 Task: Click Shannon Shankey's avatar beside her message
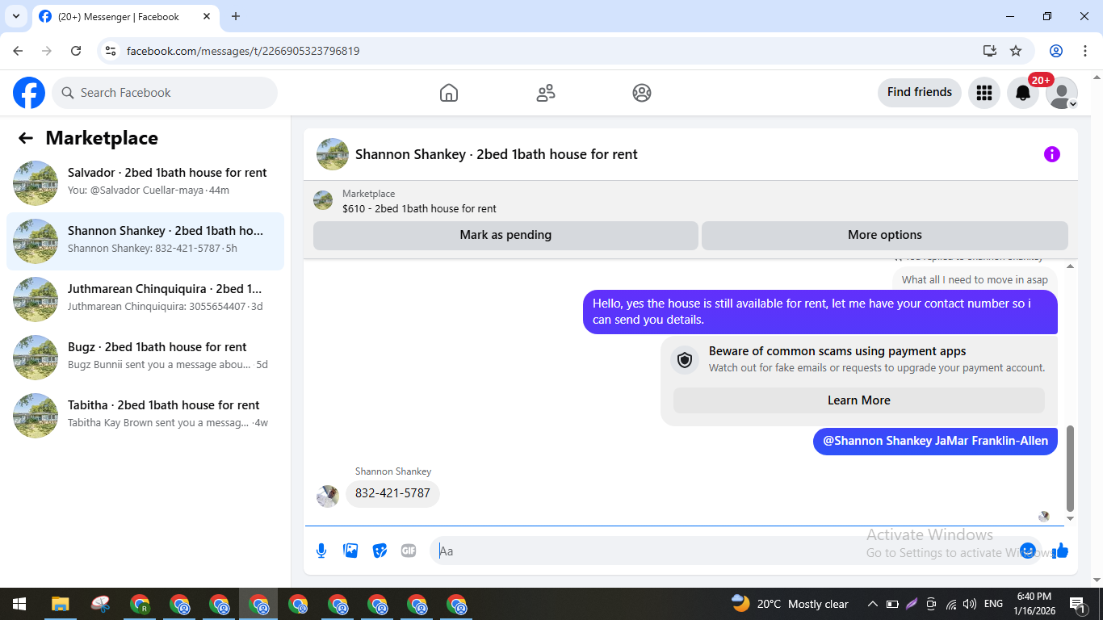pyautogui.click(x=327, y=496)
